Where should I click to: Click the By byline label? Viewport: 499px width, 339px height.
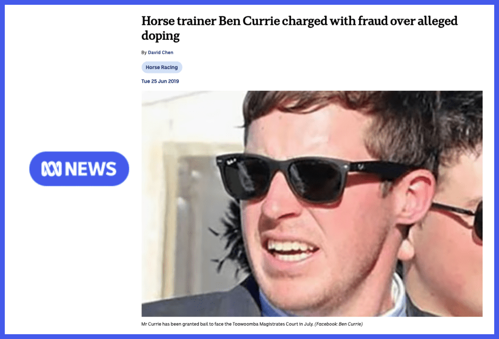144,53
